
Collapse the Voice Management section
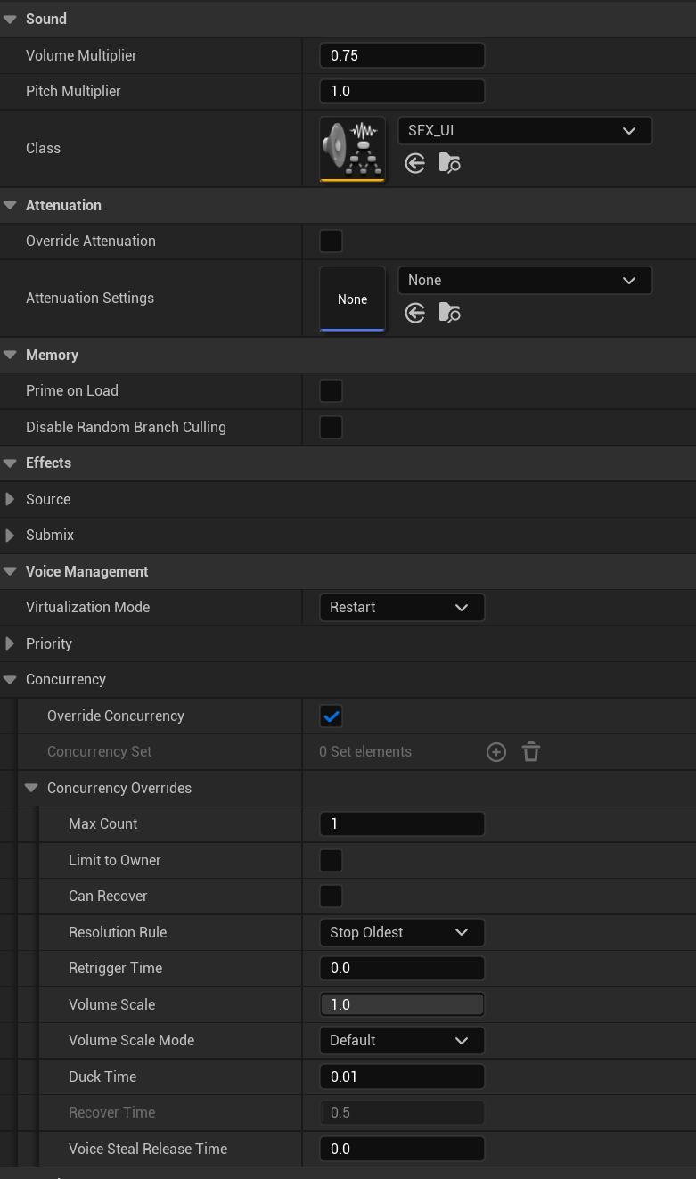10,571
